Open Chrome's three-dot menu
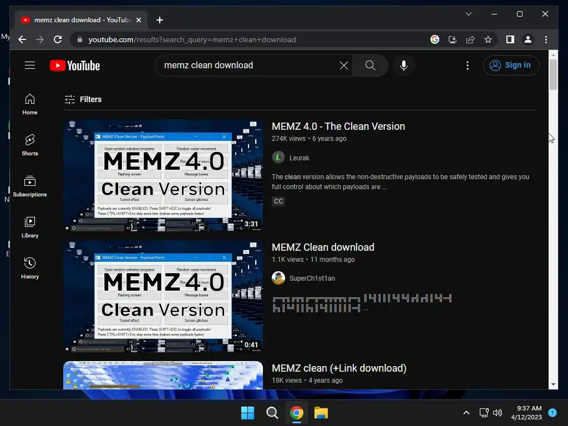 pyautogui.click(x=546, y=39)
